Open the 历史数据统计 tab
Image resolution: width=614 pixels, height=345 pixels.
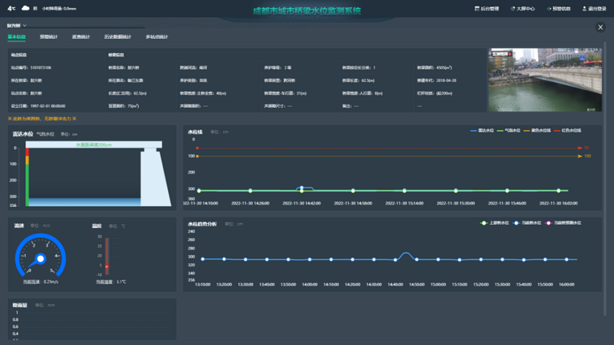coord(117,37)
